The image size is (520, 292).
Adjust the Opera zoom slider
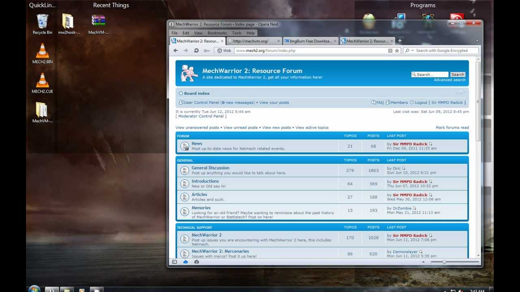(455, 262)
